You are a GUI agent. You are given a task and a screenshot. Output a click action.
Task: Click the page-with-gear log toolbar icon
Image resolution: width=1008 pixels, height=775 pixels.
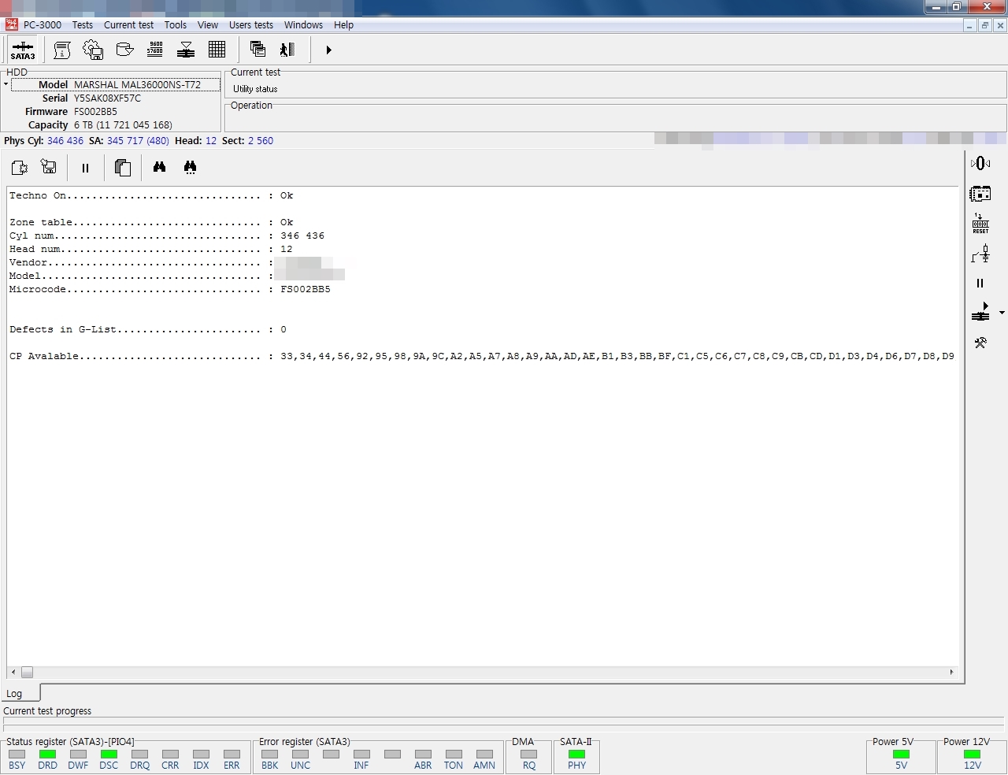(19, 167)
